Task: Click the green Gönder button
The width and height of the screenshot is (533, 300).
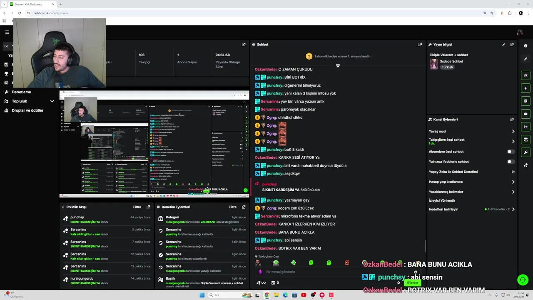Action: (x=412, y=282)
